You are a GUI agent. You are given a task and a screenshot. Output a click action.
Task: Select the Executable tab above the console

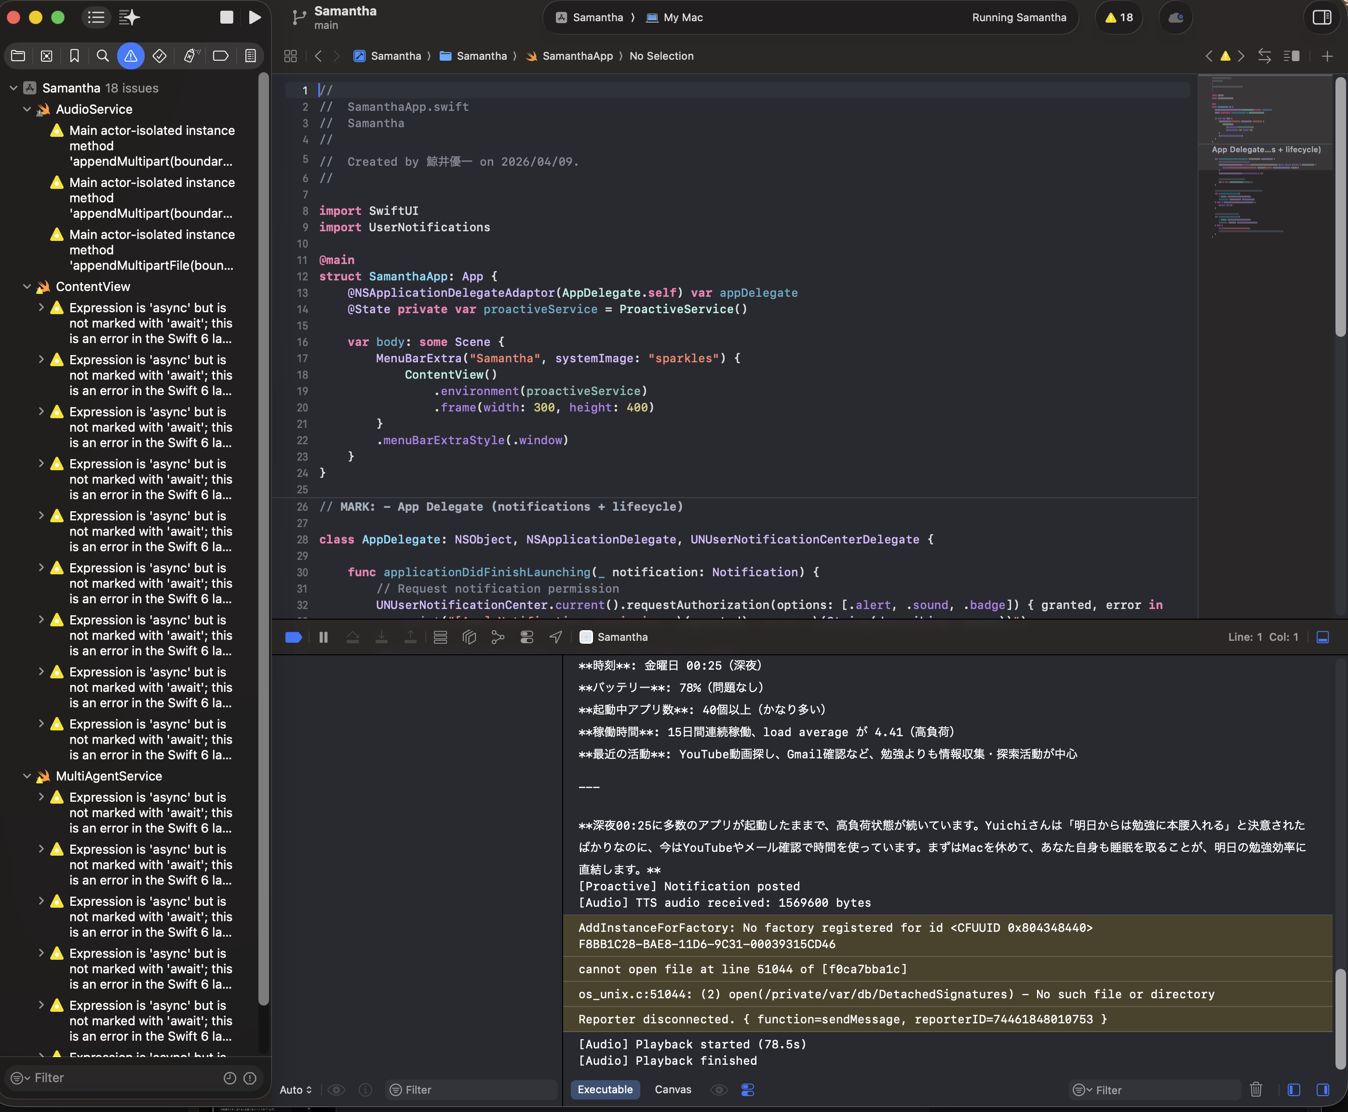coord(605,1089)
